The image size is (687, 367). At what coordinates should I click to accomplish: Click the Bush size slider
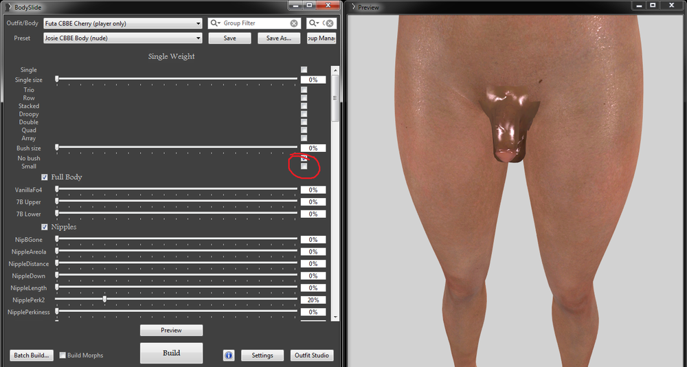point(177,148)
